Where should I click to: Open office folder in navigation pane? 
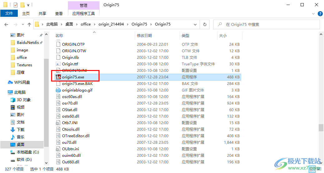pyautogui.click(x=22, y=57)
